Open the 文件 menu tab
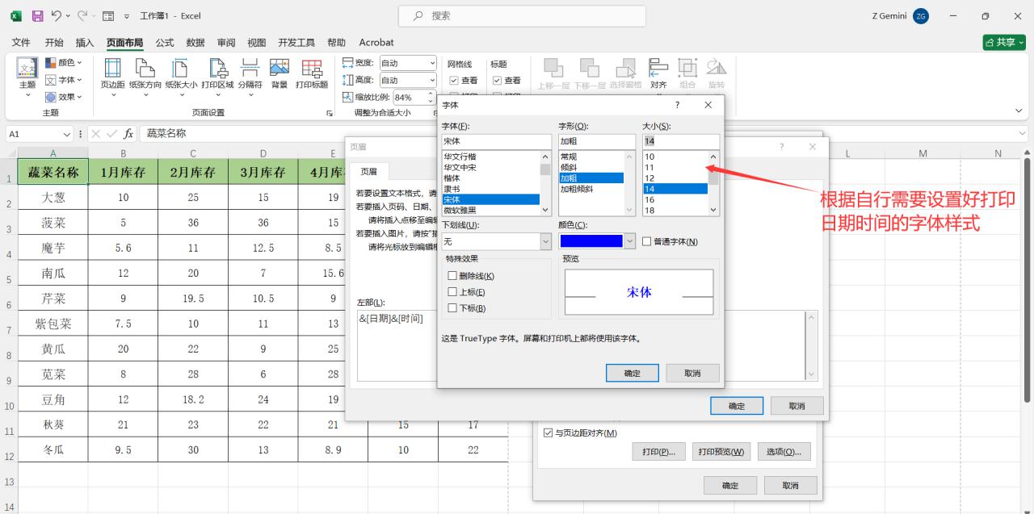Image resolution: width=1034 pixels, height=514 pixels. pos(21,43)
